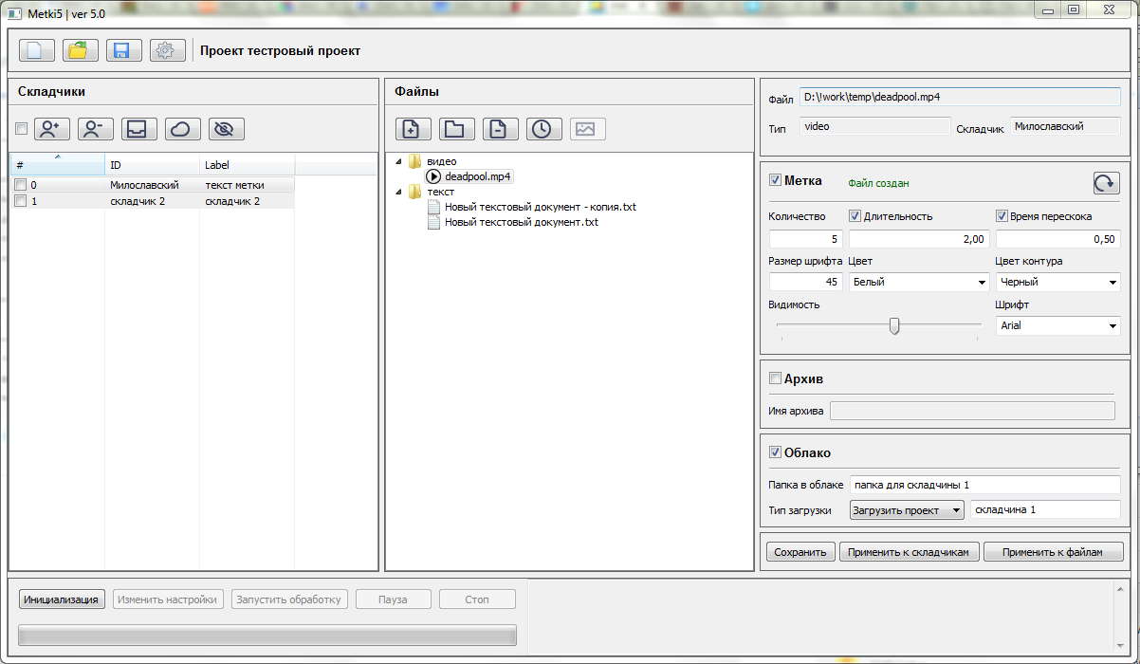Click the cloud icon in Складчики toolbar

point(182,129)
